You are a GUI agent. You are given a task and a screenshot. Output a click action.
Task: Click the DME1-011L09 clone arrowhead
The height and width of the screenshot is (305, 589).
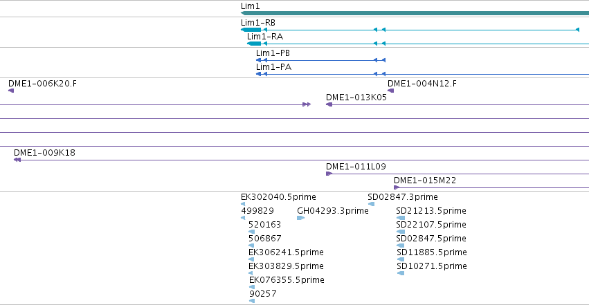tap(329, 174)
